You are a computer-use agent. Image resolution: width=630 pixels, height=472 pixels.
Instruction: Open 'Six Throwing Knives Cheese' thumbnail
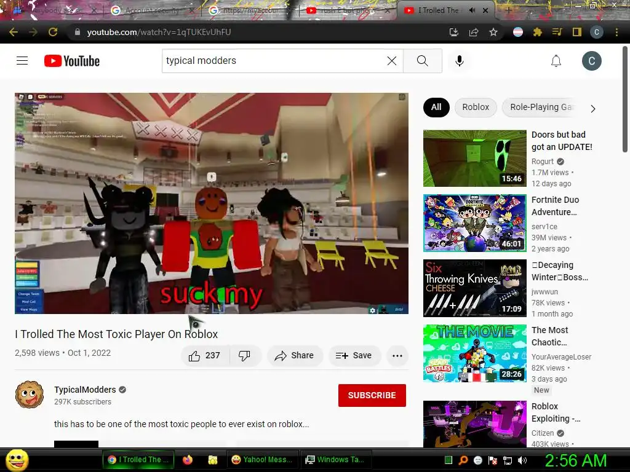(x=475, y=288)
